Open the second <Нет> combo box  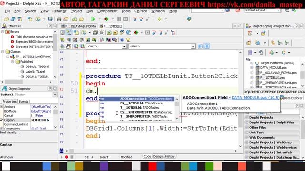(x=193, y=47)
